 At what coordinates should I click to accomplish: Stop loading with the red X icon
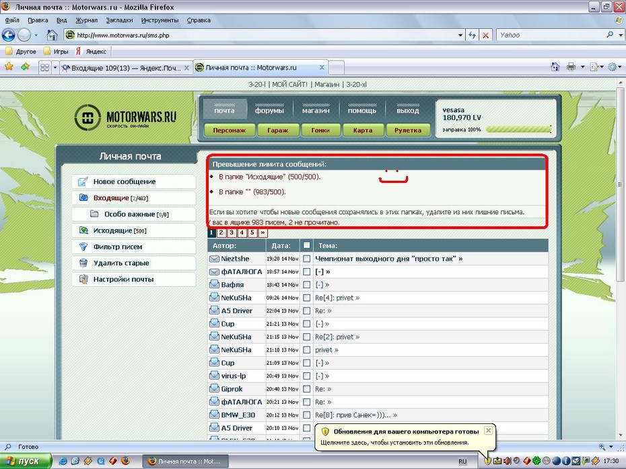(485, 35)
